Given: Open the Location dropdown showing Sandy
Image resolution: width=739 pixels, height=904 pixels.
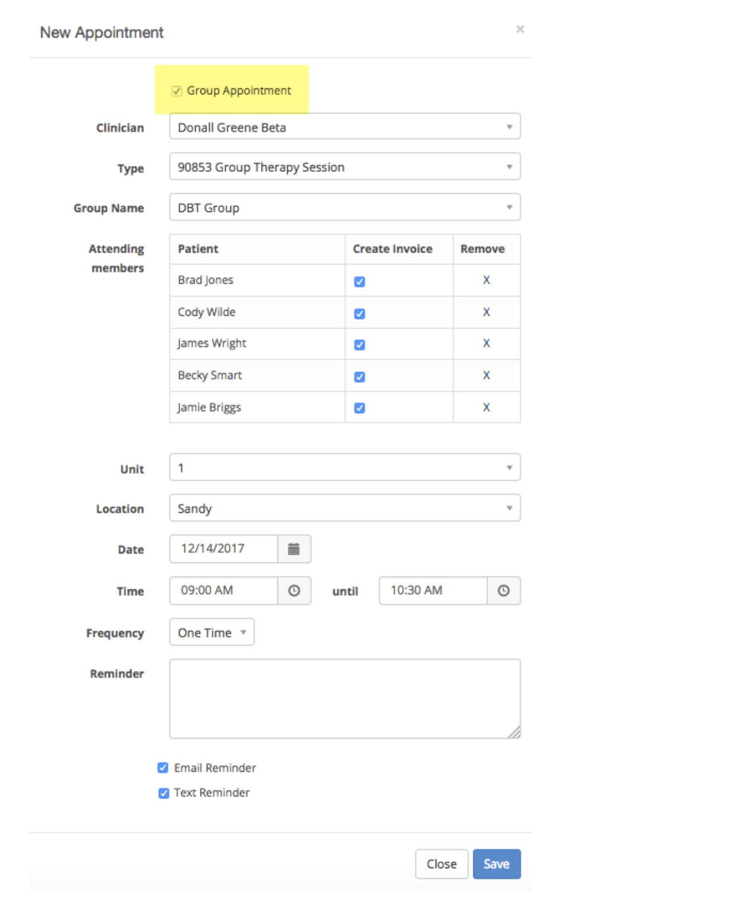Looking at the screenshot, I should (x=345, y=508).
